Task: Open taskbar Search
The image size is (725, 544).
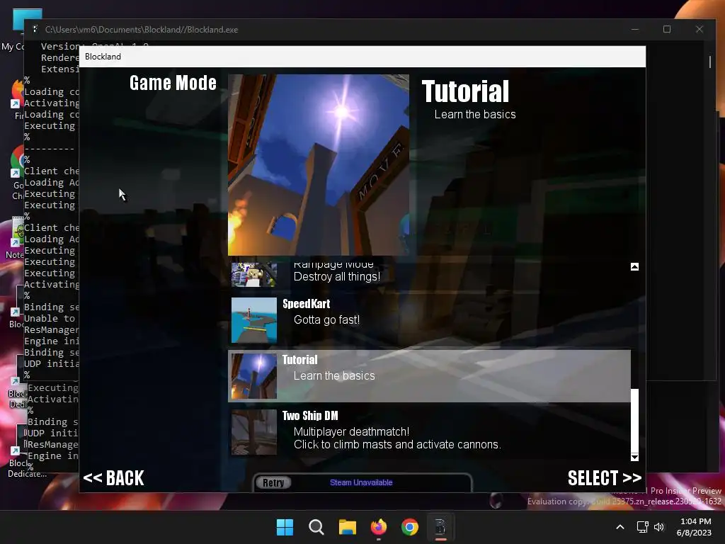Action: [316, 527]
